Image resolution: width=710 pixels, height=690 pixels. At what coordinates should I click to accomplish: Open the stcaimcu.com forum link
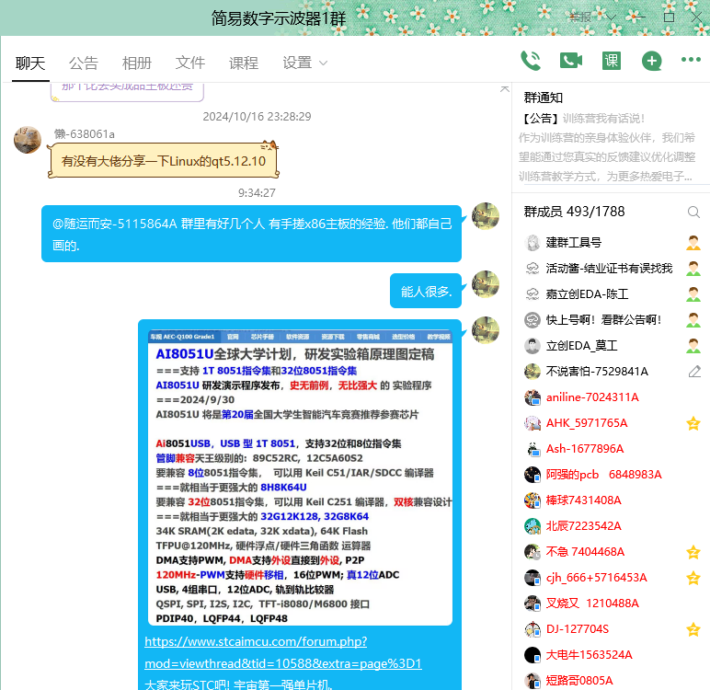coord(283,653)
